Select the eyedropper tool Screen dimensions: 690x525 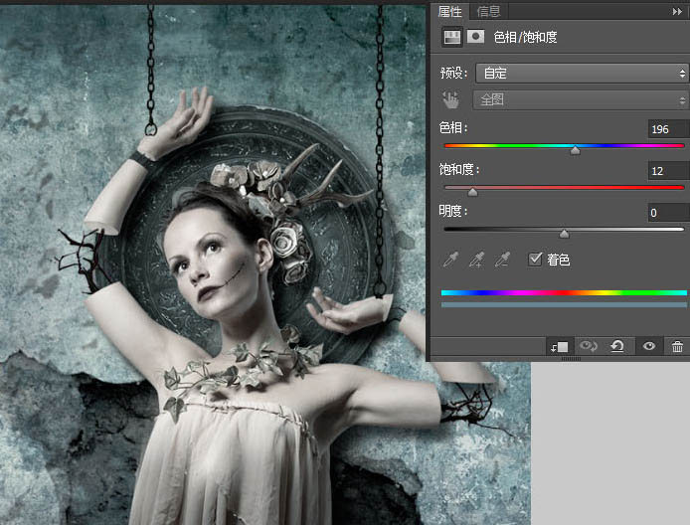coord(450,260)
